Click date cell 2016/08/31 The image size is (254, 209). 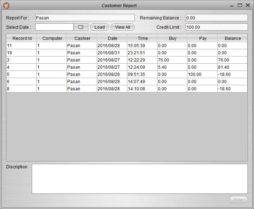click(112, 53)
